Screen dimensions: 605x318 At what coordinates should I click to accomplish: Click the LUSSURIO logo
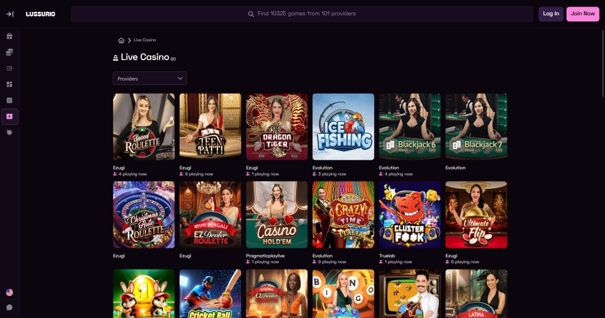41,14
